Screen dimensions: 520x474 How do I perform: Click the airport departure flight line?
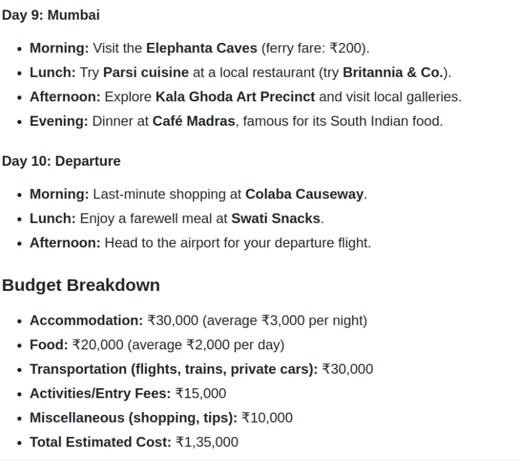tap(200, 243)
